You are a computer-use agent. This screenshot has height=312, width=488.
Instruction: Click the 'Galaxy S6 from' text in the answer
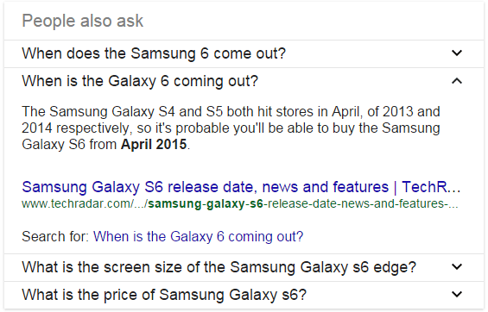coord(69,144)
